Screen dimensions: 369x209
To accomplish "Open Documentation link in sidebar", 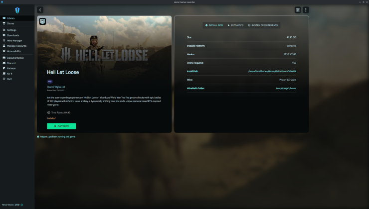I will click(x=15, y=58).
